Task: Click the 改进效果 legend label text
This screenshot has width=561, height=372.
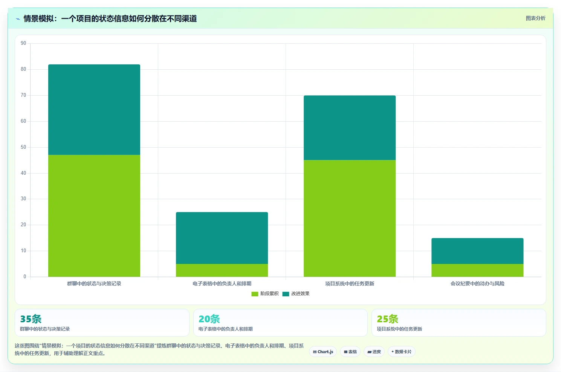Action: pyautogui.click(x=300, y=294)
